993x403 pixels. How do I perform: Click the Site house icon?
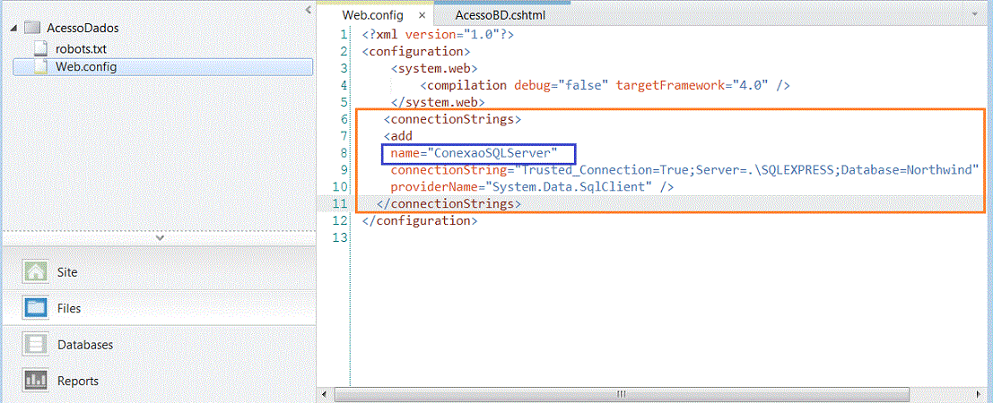(x=36, y=272)
